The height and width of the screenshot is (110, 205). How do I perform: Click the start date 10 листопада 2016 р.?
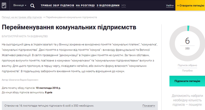point(48,88)
